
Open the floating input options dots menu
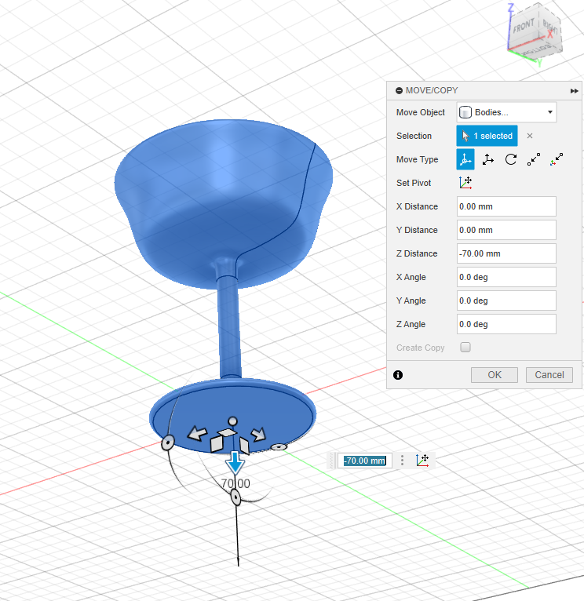(x=402, y=461)
